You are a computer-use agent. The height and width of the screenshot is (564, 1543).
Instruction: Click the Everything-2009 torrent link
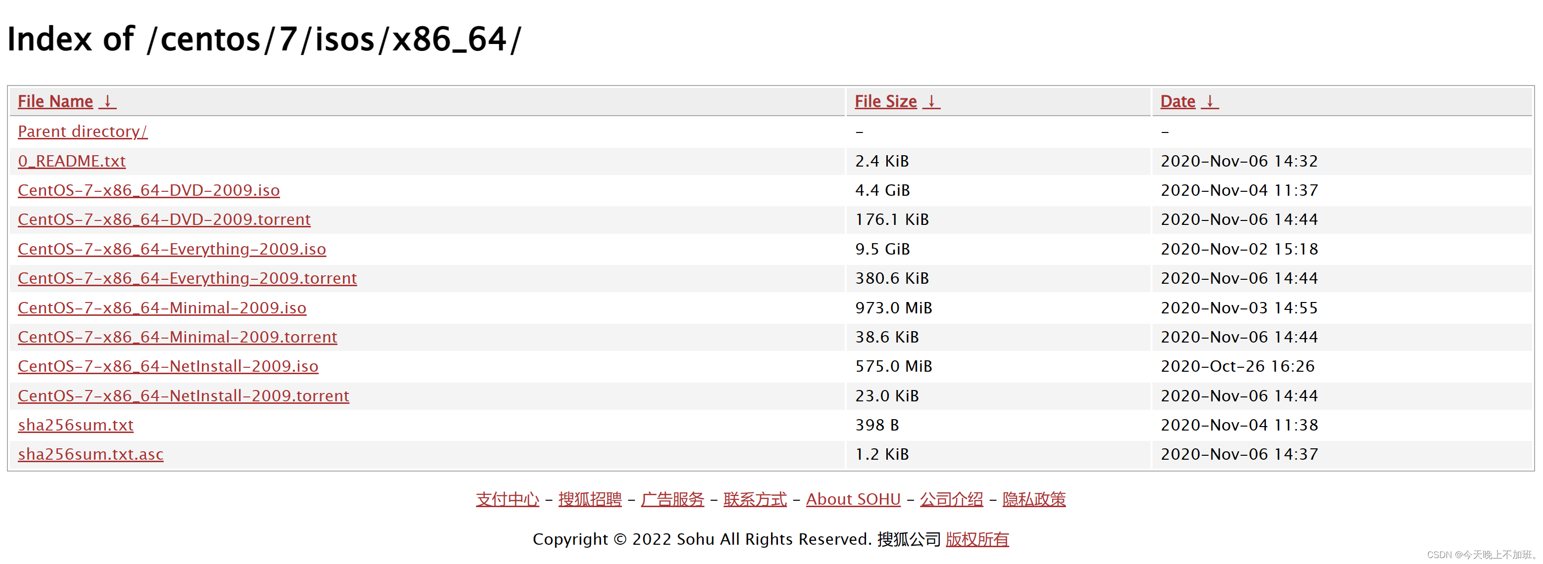(187, 278)
